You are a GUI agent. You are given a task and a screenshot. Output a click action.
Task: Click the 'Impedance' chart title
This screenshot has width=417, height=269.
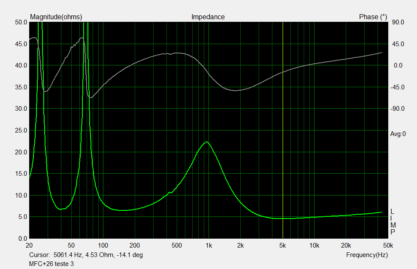pos(208,17)
